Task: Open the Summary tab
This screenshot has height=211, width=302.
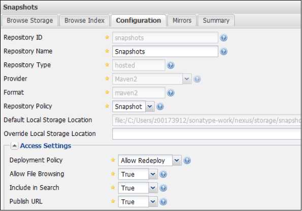Action: point(216,20)
